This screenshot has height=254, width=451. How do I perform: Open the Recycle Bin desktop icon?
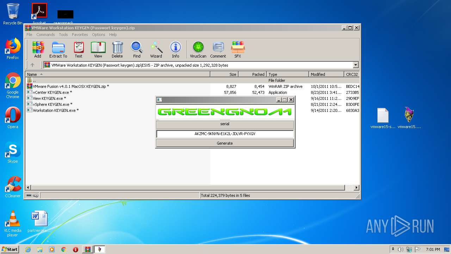pyautogui.click(x=13, y=14)
